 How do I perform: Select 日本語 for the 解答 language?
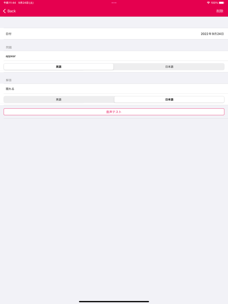pyautogui.click(x=169, y=100)
